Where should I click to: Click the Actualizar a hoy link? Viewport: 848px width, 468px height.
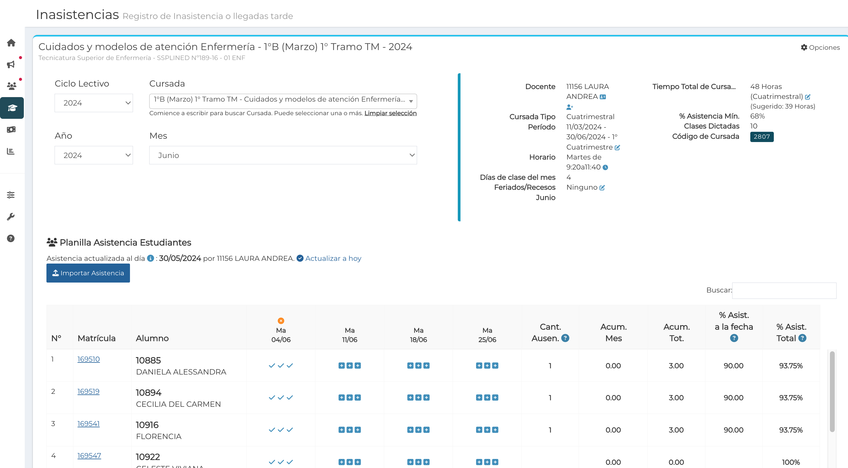click(x=333, y=258)
